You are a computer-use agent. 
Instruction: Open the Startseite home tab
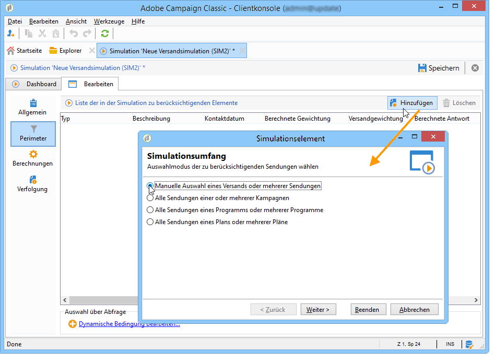click(x=25, y=51)
